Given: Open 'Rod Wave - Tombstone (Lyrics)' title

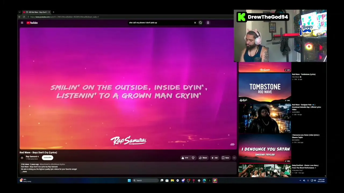Looking at the screenshot, I should 304,74.
